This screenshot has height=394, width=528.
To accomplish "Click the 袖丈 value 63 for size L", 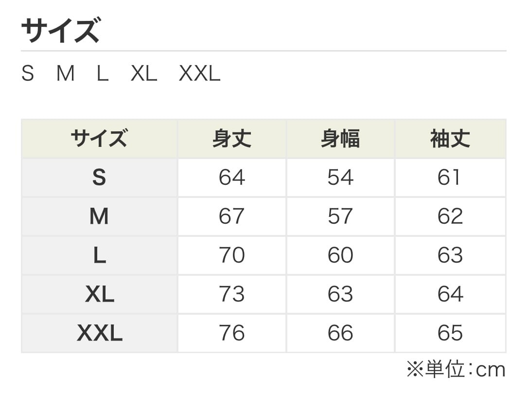I will tap(450, 255).
